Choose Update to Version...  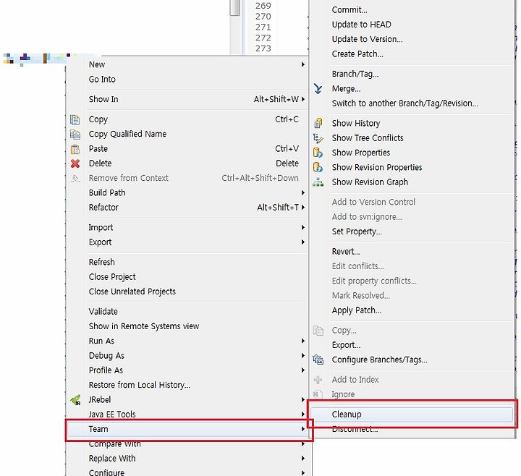coord(367,39)
